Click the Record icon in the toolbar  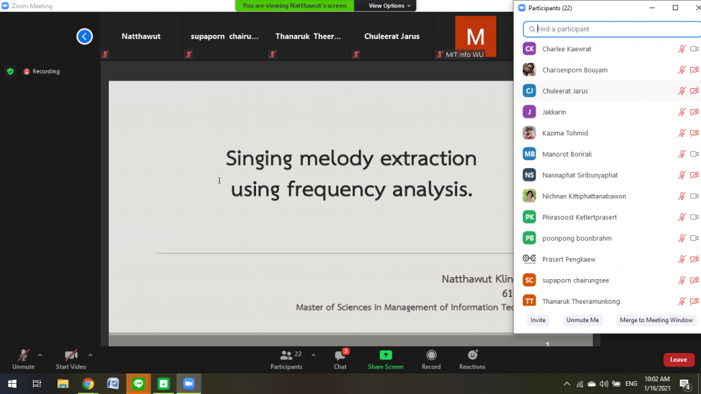(x=431, y=356)
